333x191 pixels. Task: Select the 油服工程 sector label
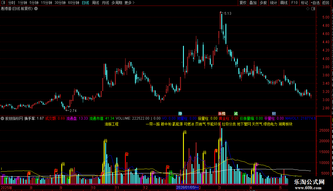pos(111,124)
